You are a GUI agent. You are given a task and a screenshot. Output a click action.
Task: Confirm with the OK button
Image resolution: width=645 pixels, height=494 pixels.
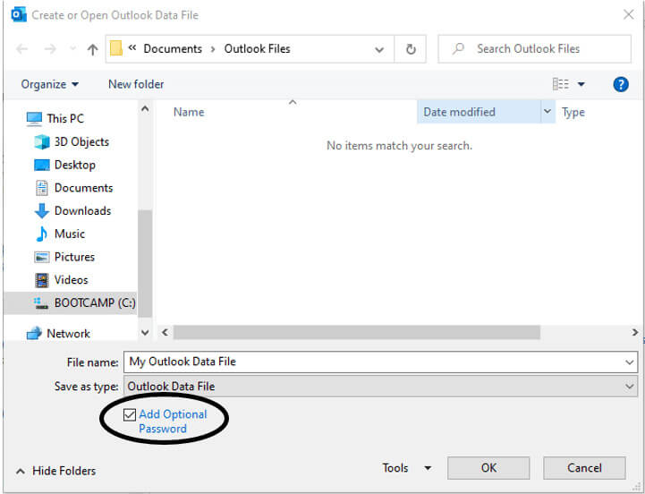[x=488, y=468]
